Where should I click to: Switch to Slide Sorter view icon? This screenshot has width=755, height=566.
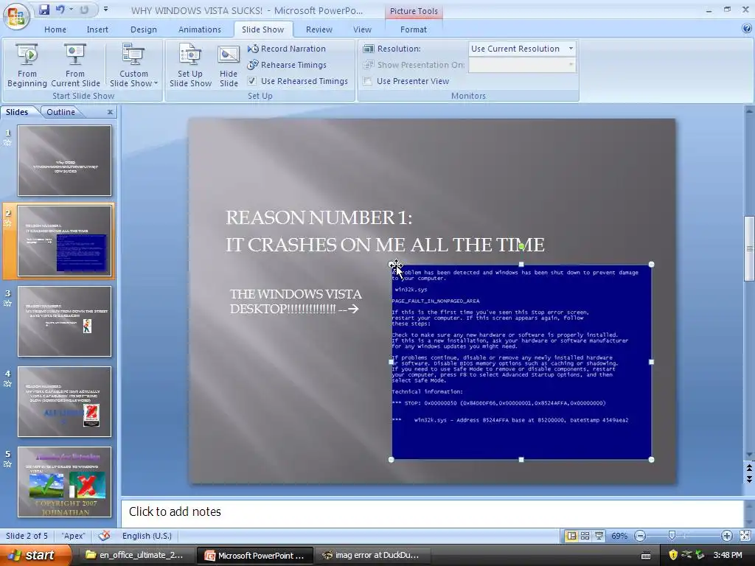click(x=585, y=536)
